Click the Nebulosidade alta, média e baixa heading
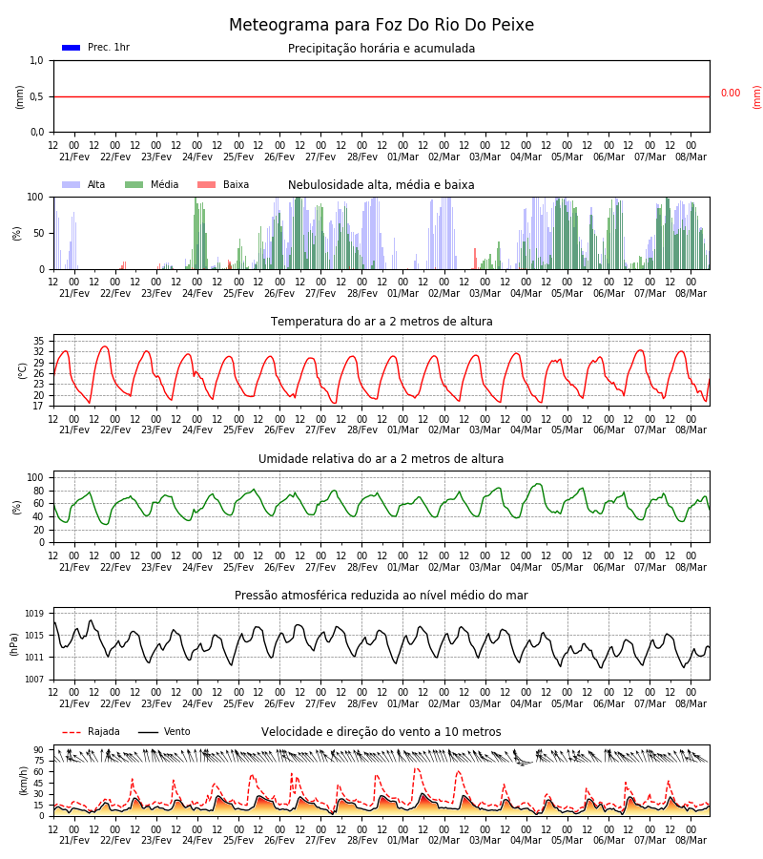Viewport: 763px width, 859px height. 381,184
